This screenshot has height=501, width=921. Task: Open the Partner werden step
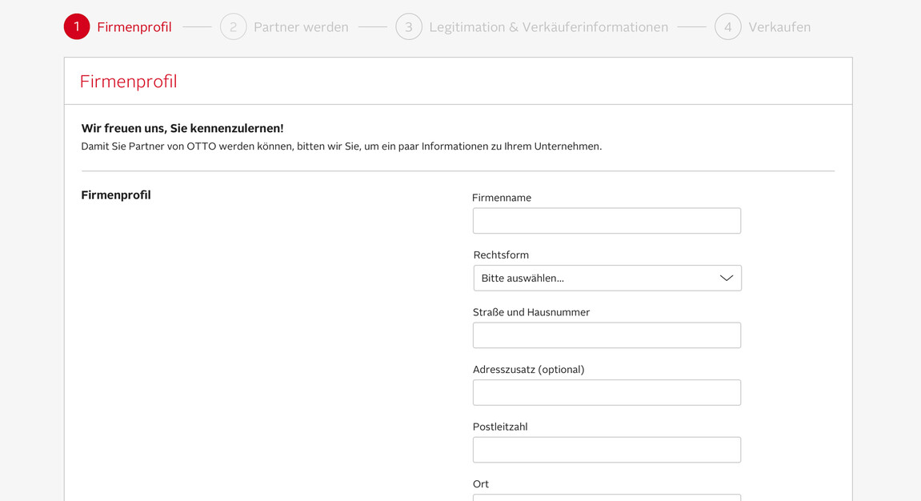pyautogui.click(x=301, y=26)
